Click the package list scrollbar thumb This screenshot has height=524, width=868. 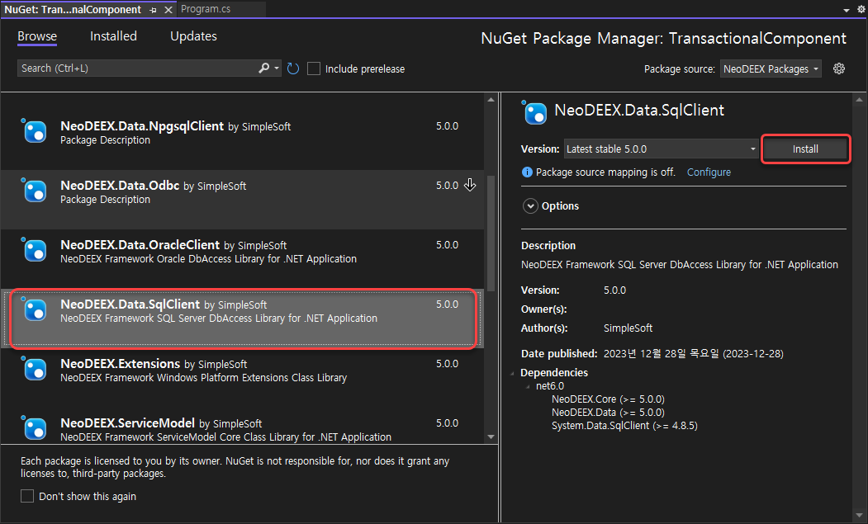491,235
